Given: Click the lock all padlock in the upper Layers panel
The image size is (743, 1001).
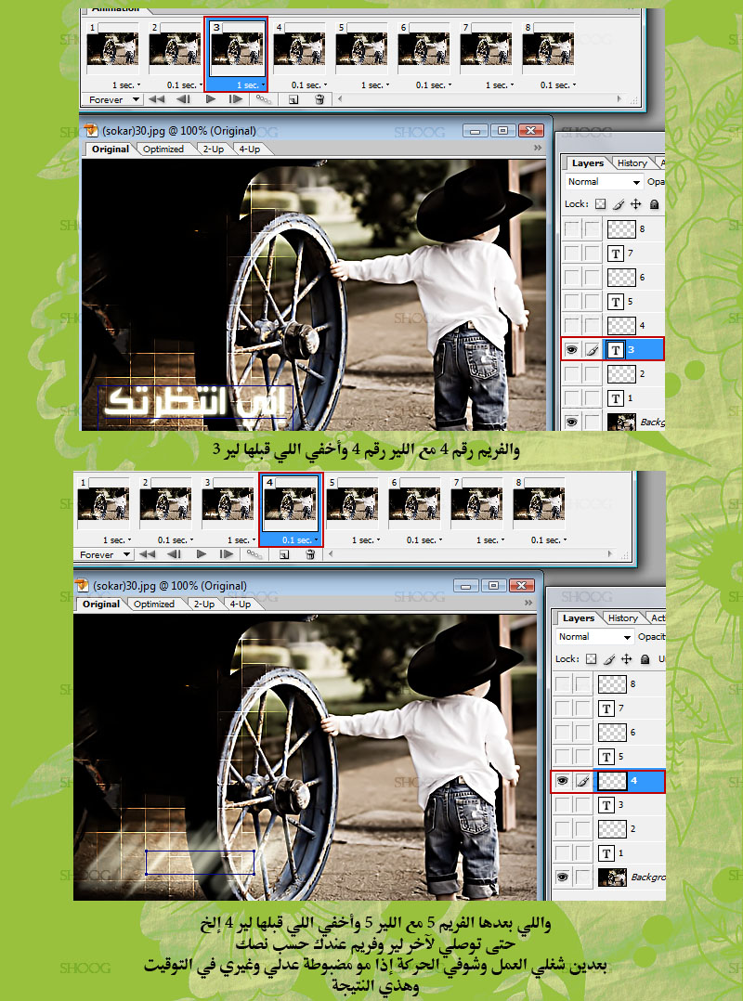Looking at the screenshot, I should (x=655, y=204).
